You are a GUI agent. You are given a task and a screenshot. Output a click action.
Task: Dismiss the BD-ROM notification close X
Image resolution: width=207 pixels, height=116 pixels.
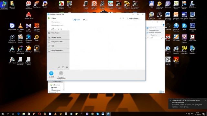[x=205, y=100]
